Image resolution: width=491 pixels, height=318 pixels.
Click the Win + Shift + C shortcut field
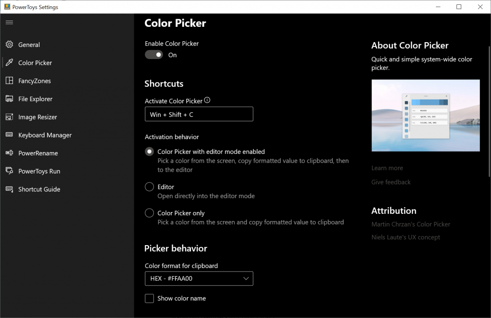199,114
